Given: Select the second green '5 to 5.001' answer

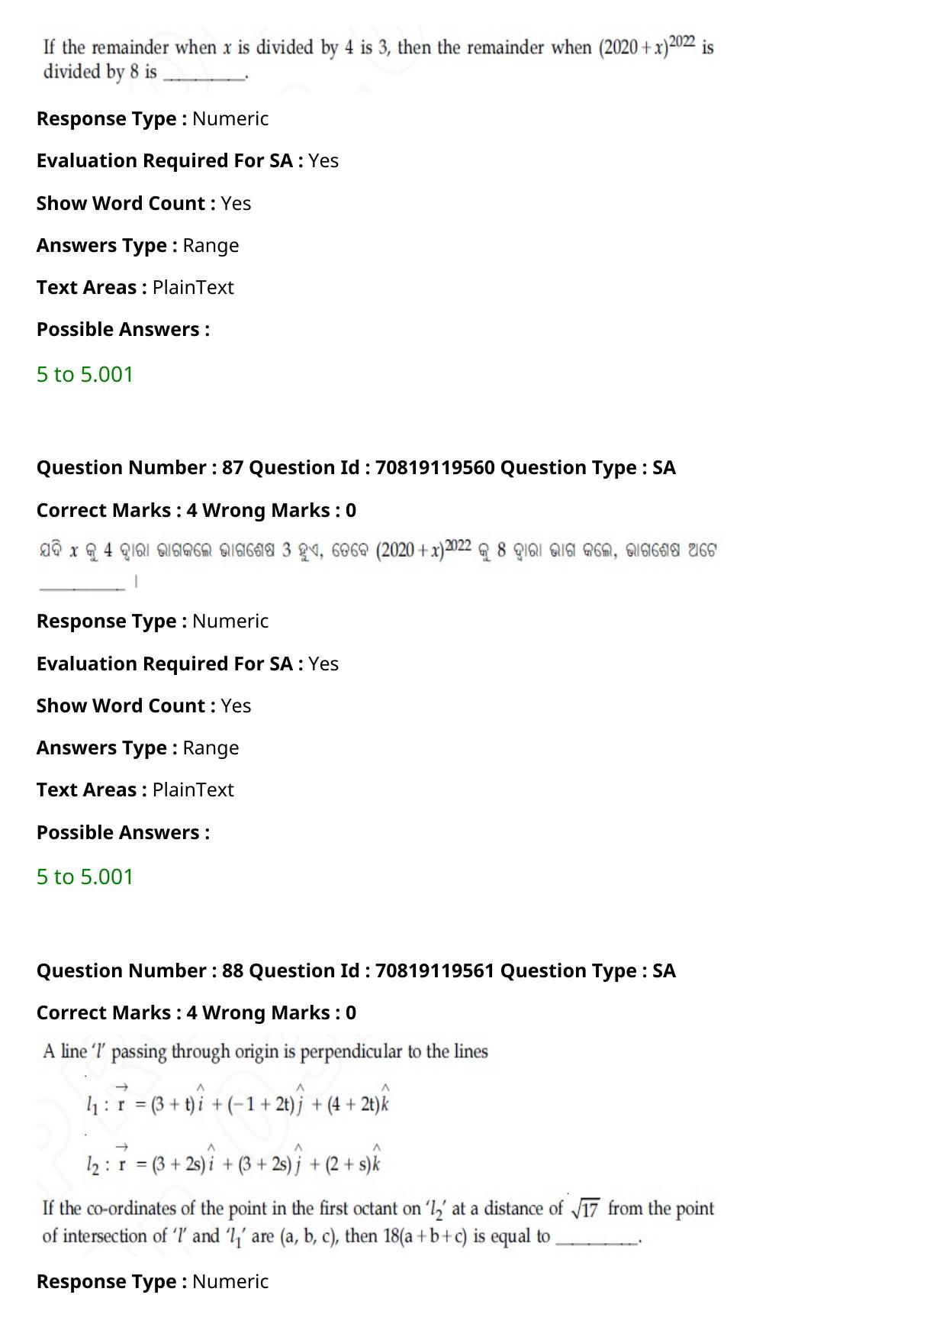Looking at the screenshot, I should pyautogui.click(x=85, y=877).
